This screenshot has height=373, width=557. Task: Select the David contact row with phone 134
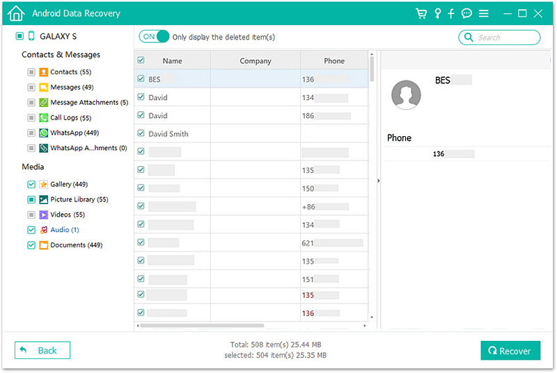(x=251, y=97)
